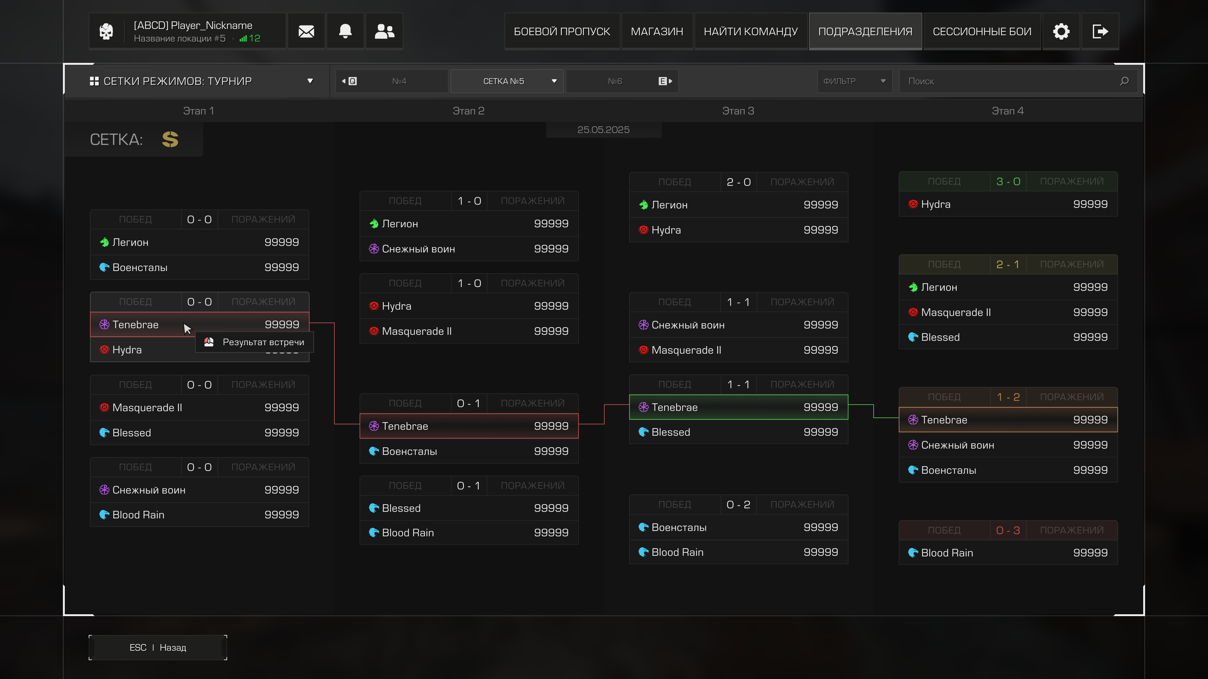Open the friends group icon

pos(384,31)
